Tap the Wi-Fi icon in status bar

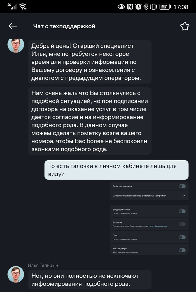pos(23,7)
